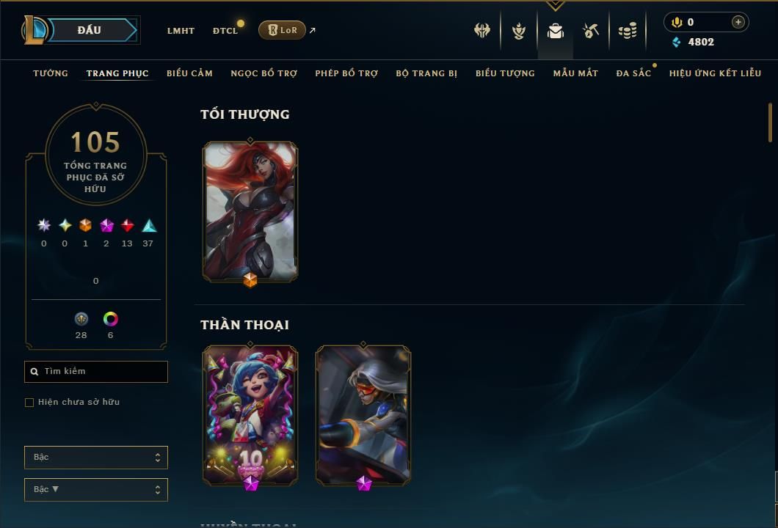Click the orange Ultimate tier gem icon
The image size is (778, 528).
tap(85, 226)
